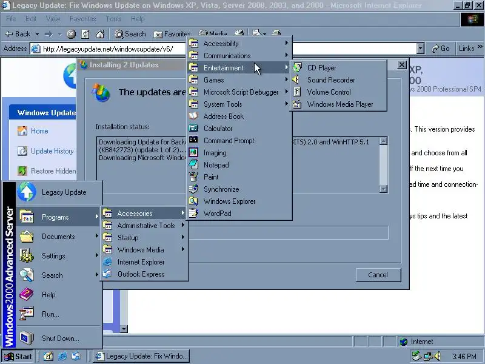Launch Sound Recorder

[338, 80]
